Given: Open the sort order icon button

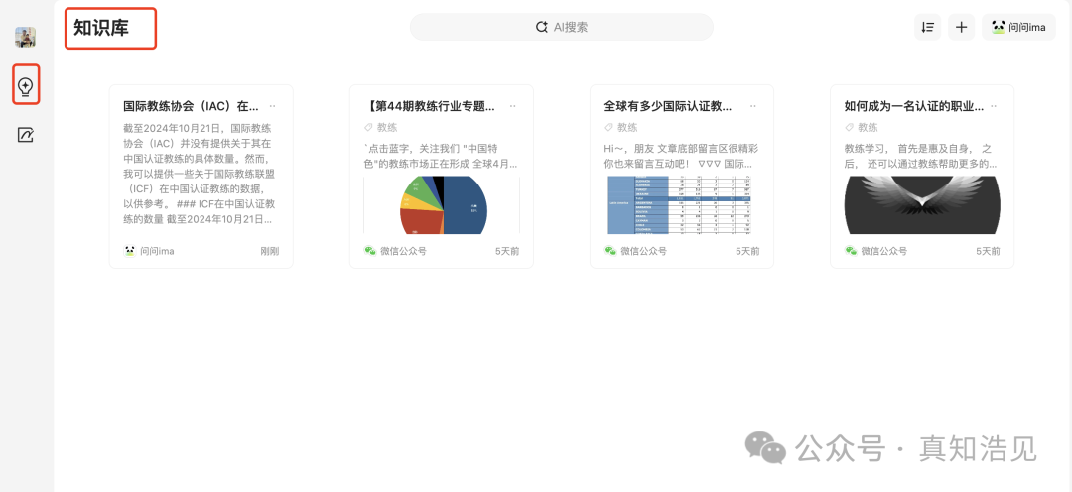Looking at the screenshot, I should (x=927, y=28).
